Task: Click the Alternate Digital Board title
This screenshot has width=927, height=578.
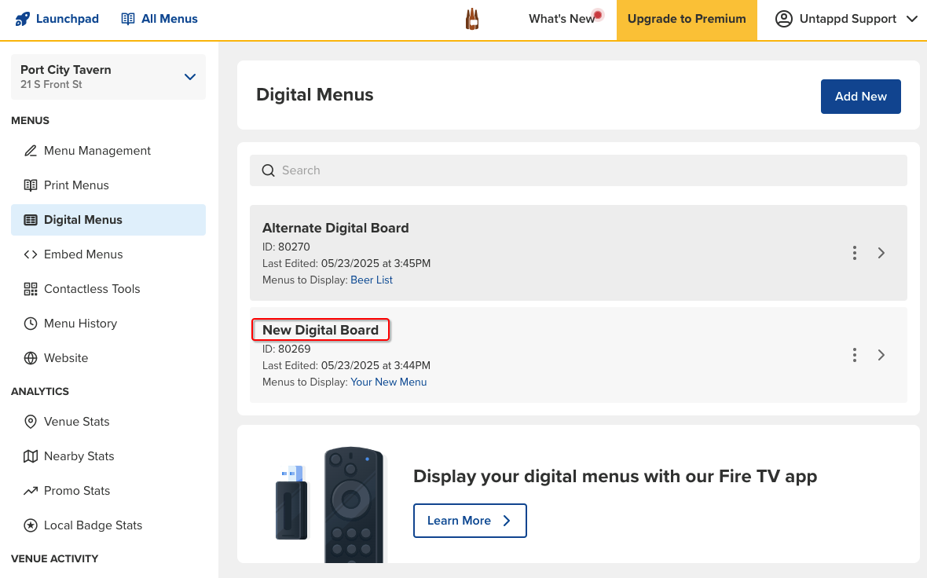Action: tap(335, 228)
